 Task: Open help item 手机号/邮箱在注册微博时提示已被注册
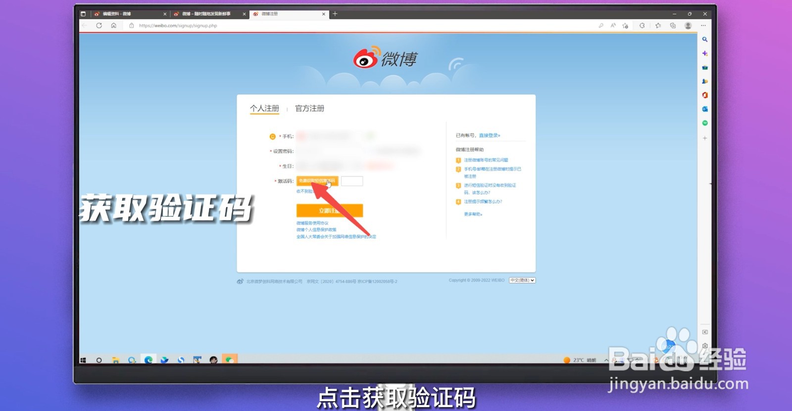tap(493, 172)
